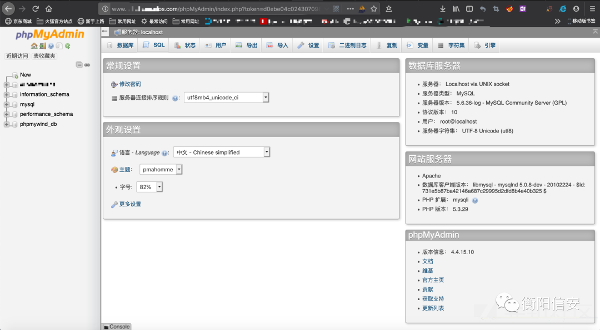
Task: Click the phpMyAdmin home icon
Action: [34, 46]
